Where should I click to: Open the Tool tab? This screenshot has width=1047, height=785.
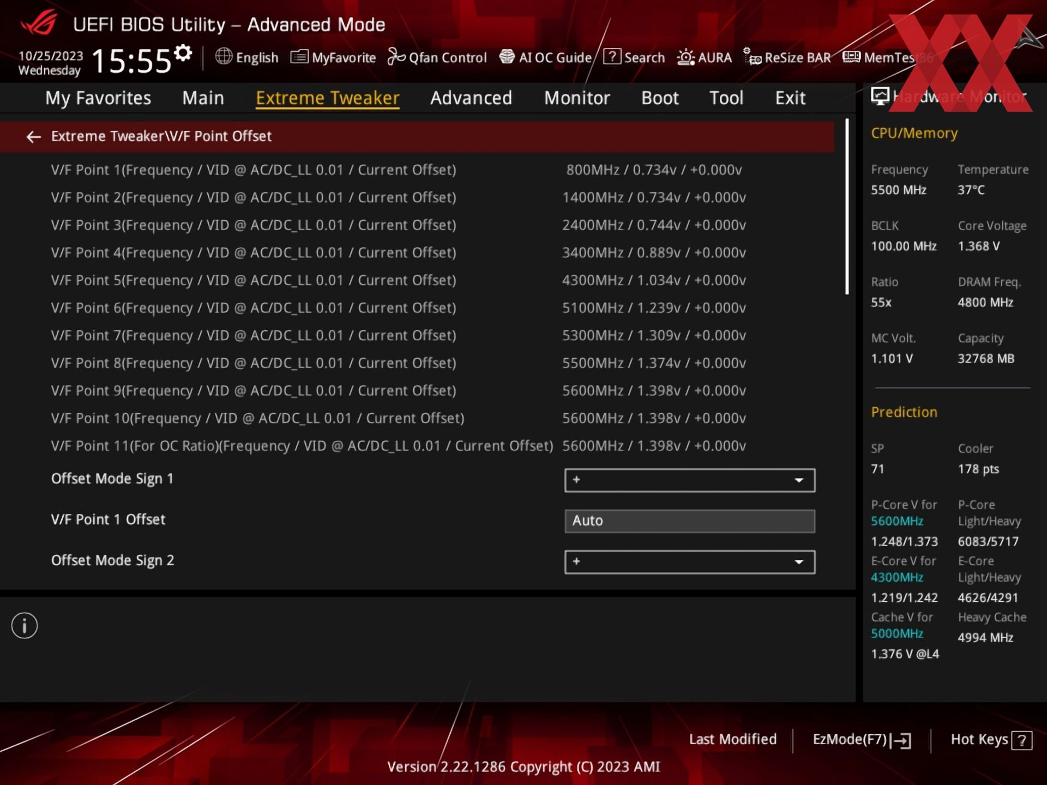726,98
